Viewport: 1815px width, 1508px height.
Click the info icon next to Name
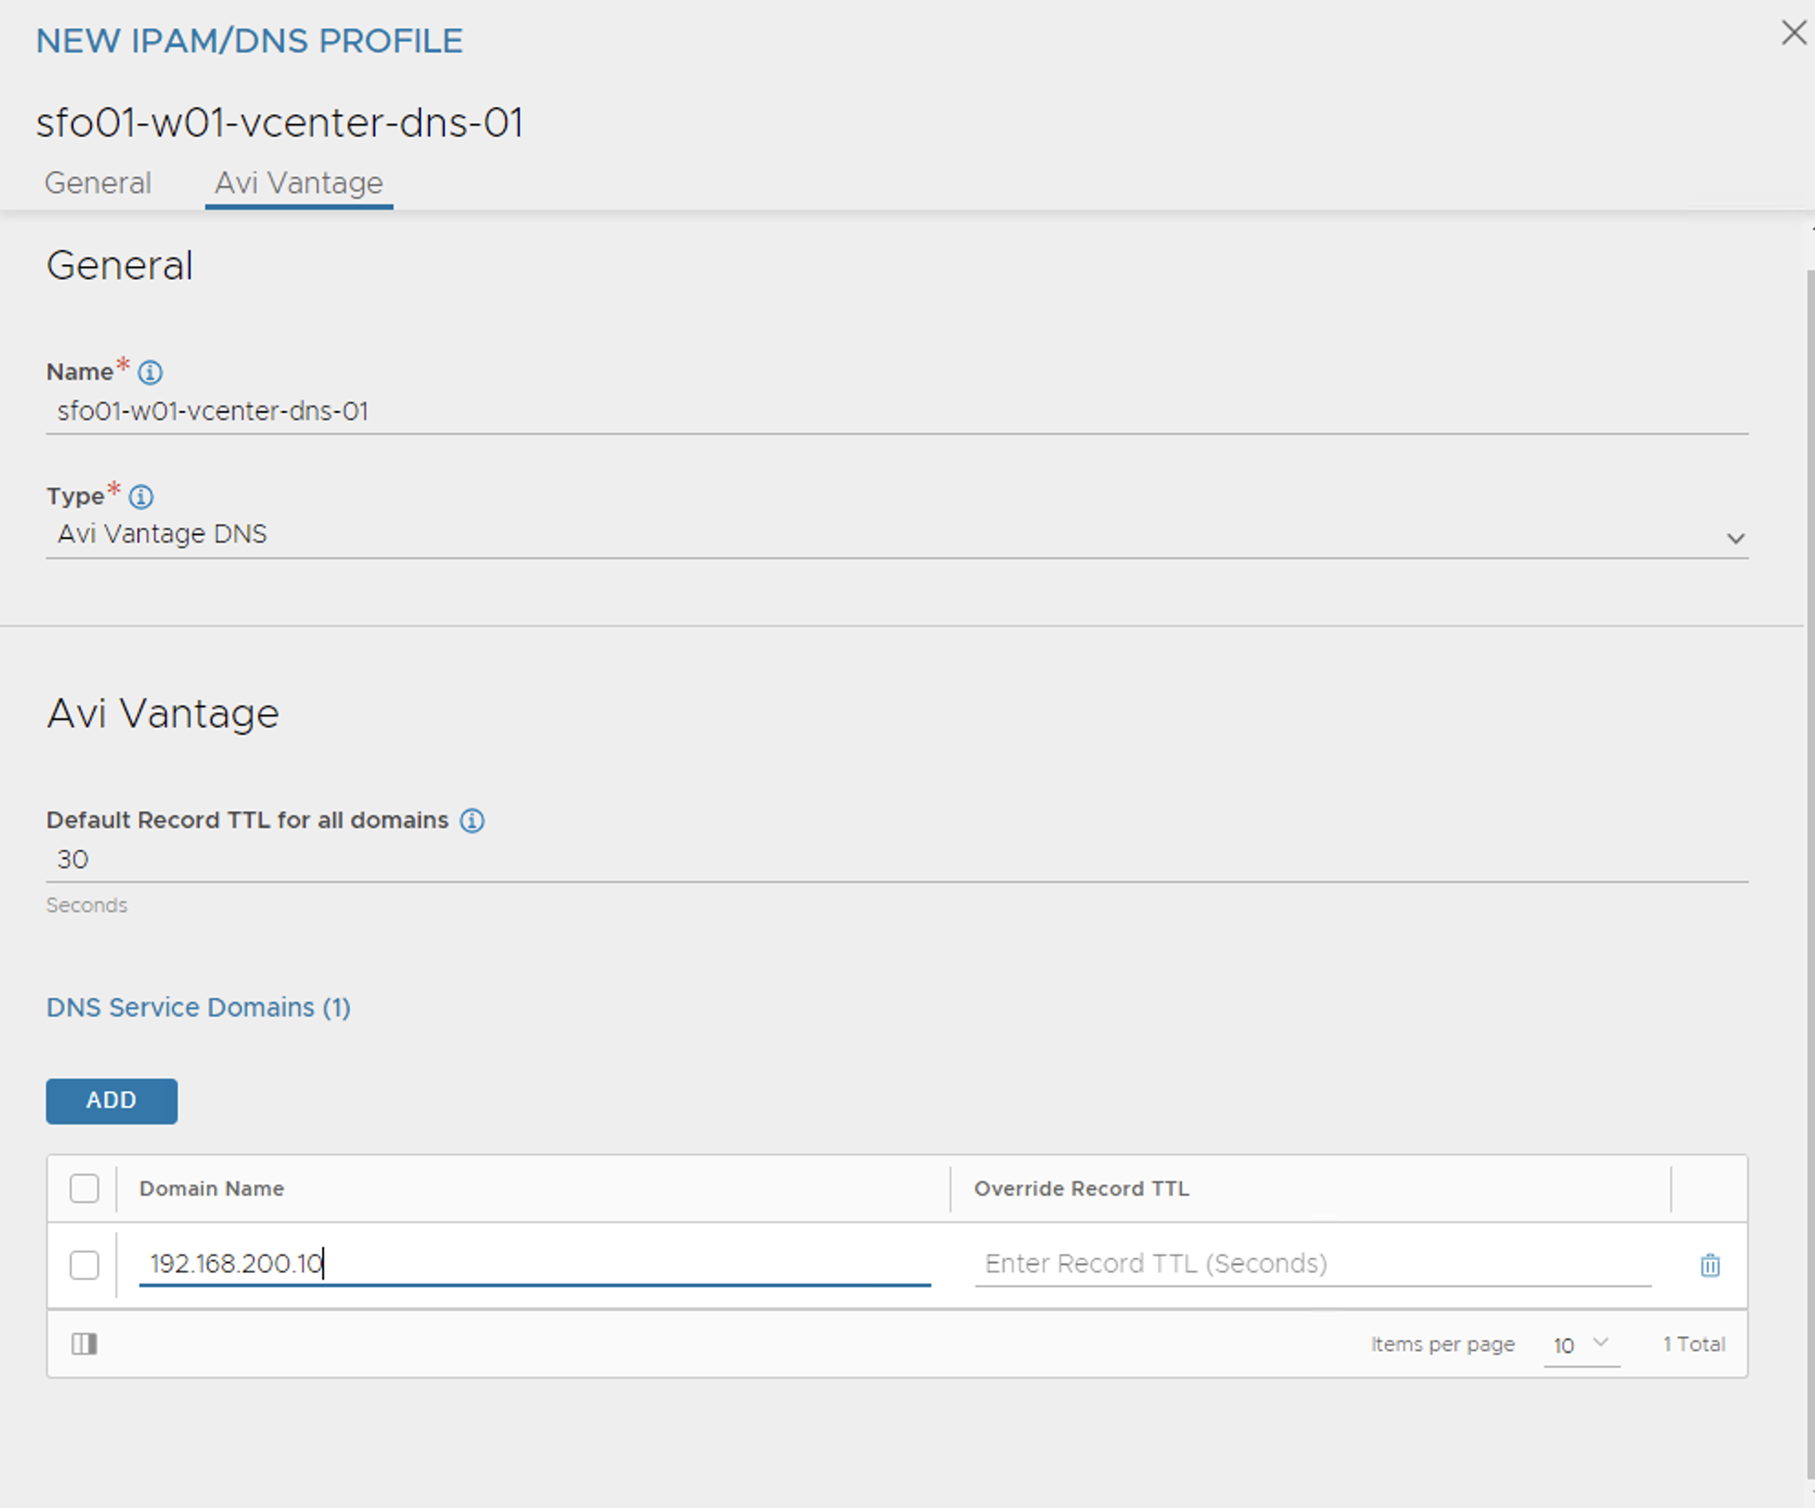click(x=150, y=372)
